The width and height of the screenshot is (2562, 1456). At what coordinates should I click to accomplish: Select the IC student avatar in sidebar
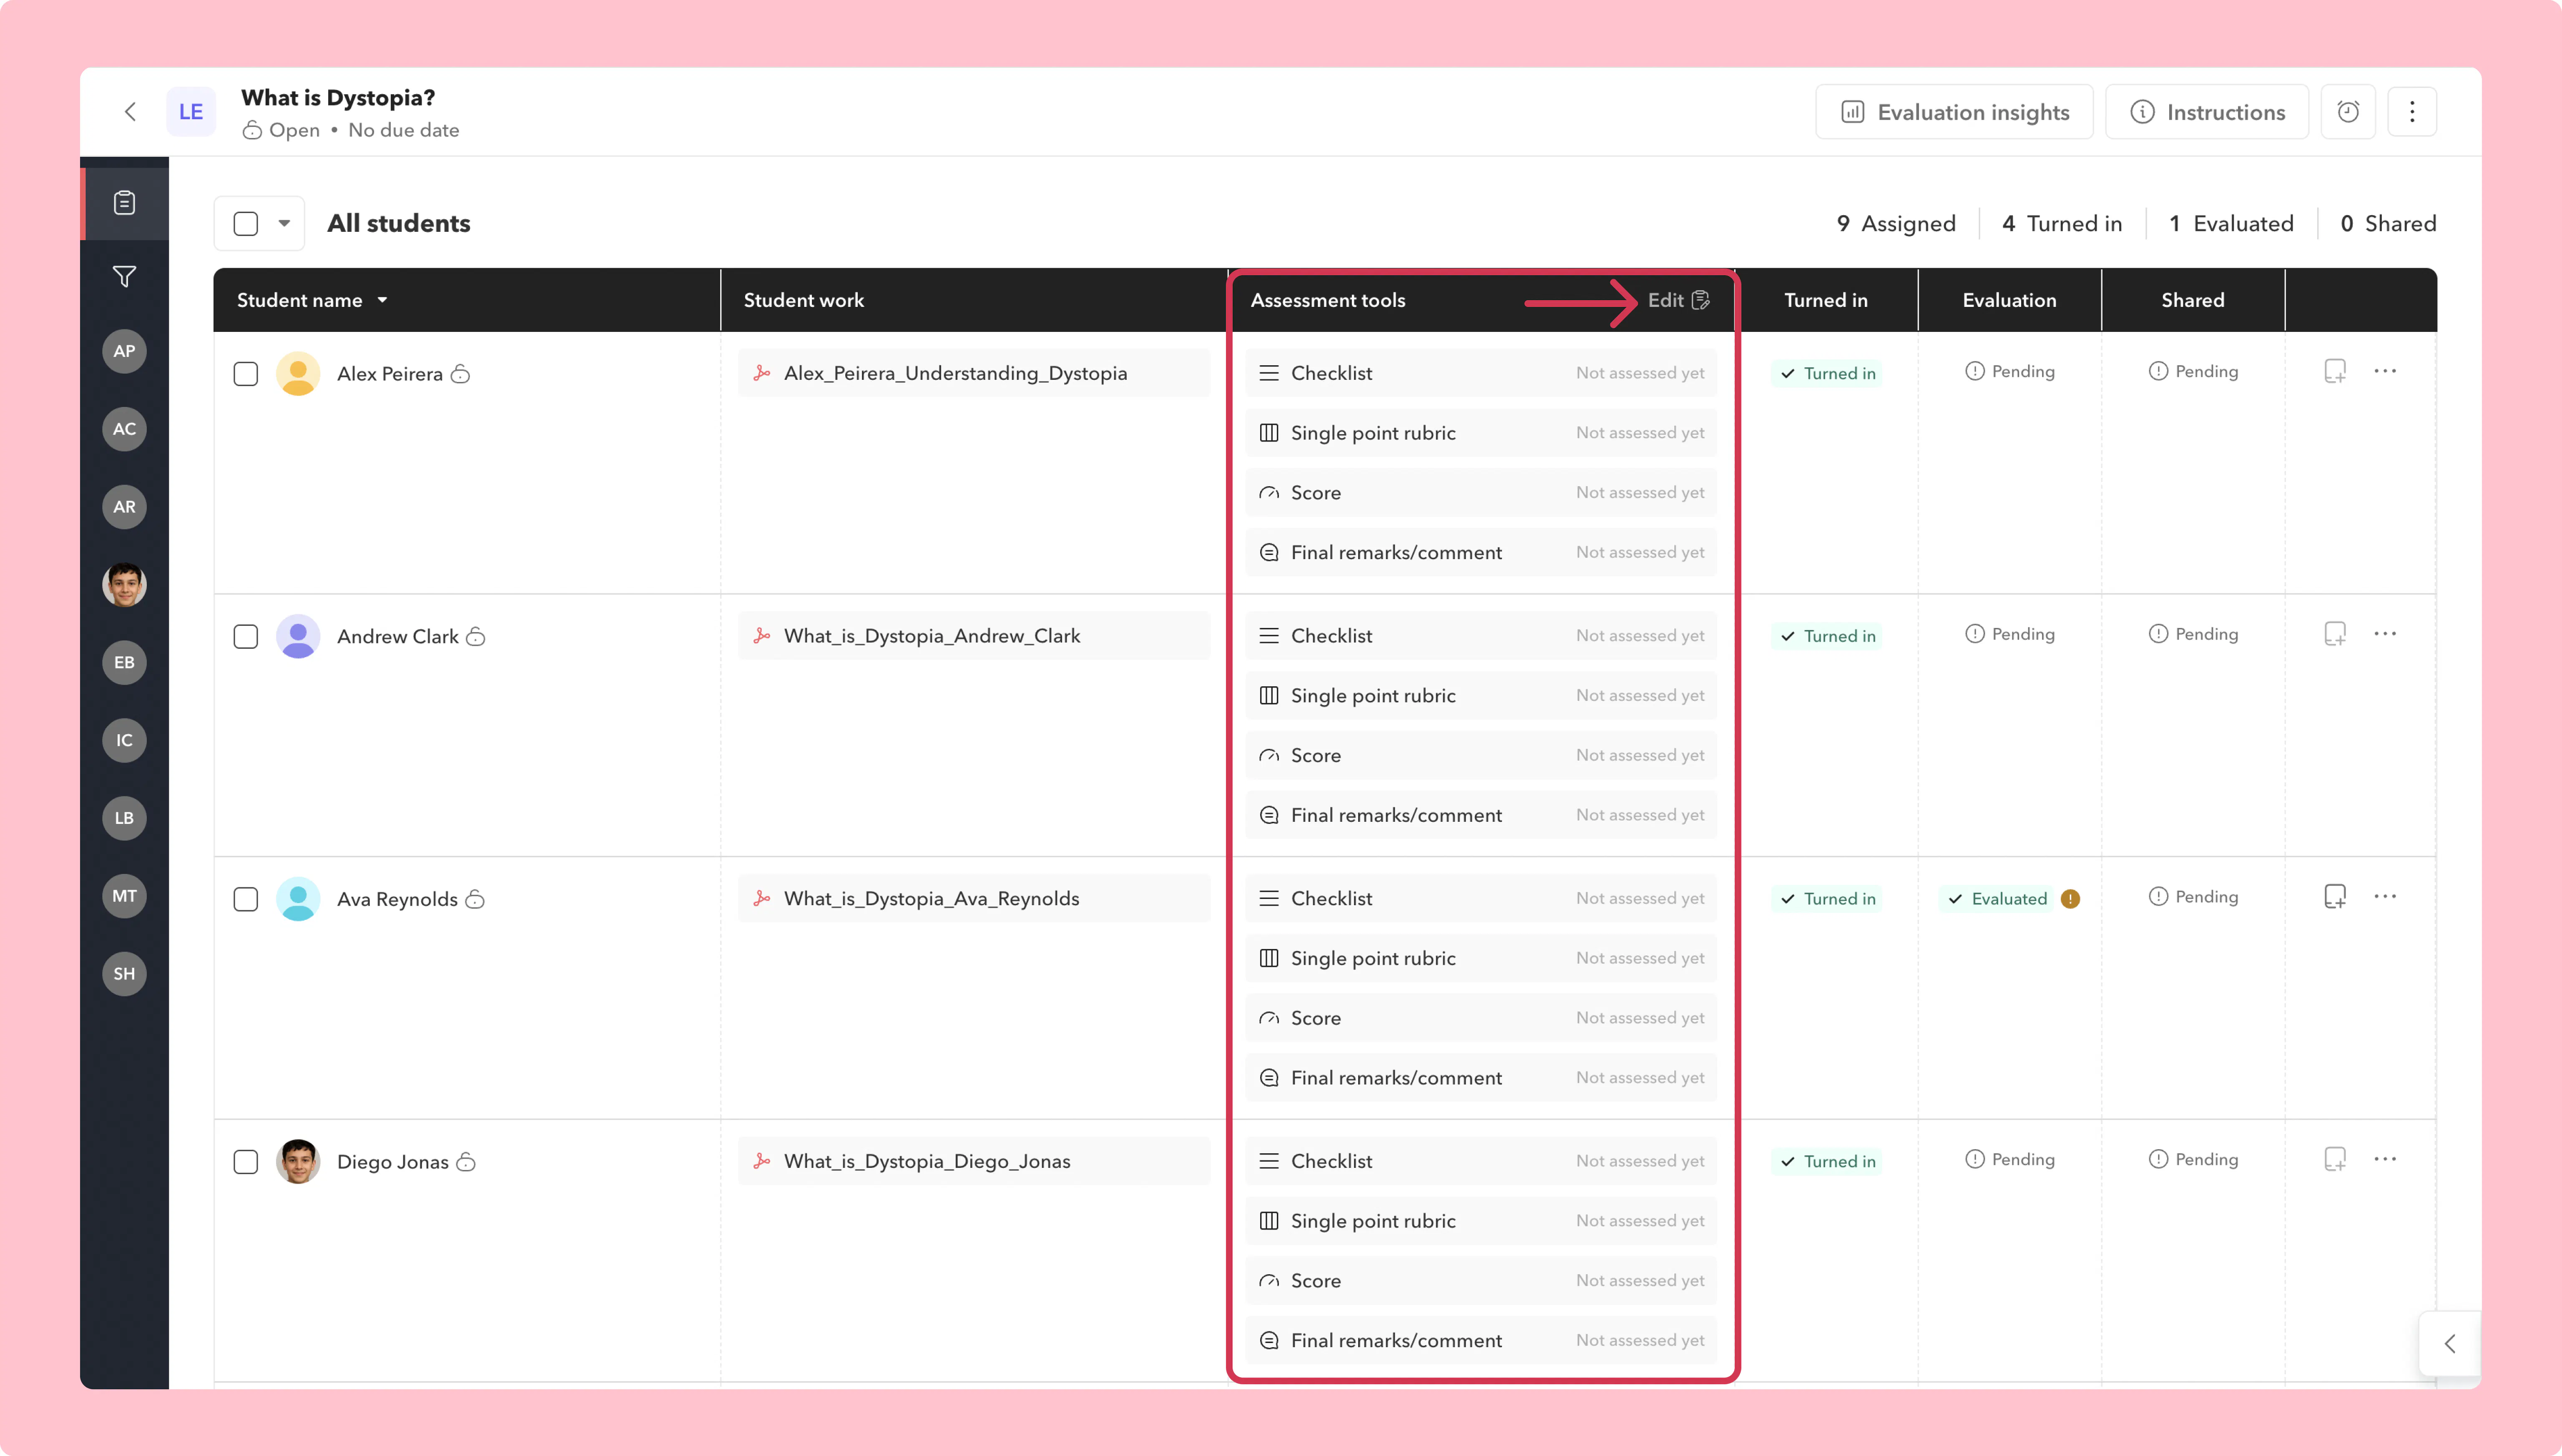click(x=124, y=741)
